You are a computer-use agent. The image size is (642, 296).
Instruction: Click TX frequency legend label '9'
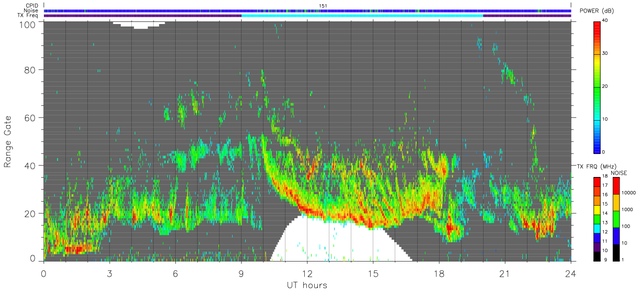point(606,259)
